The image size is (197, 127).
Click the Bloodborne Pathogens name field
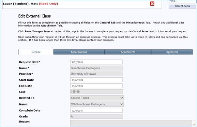pos(97,68)
